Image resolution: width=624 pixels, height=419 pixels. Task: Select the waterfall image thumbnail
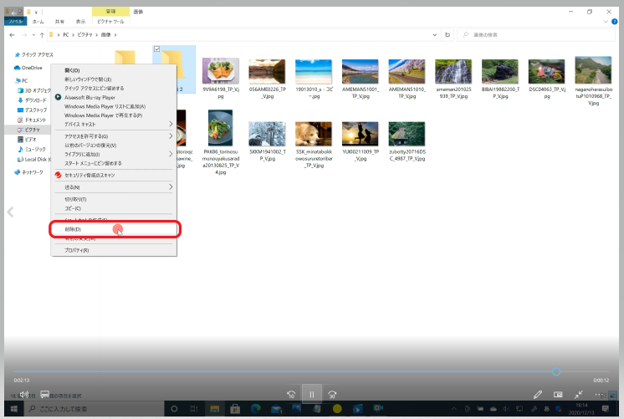454,73
